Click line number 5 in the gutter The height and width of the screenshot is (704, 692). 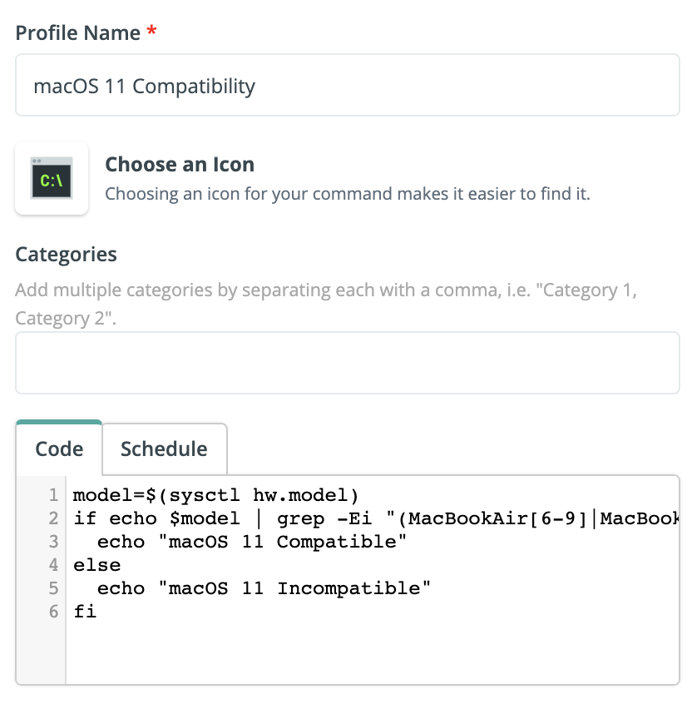coord(53,588)
